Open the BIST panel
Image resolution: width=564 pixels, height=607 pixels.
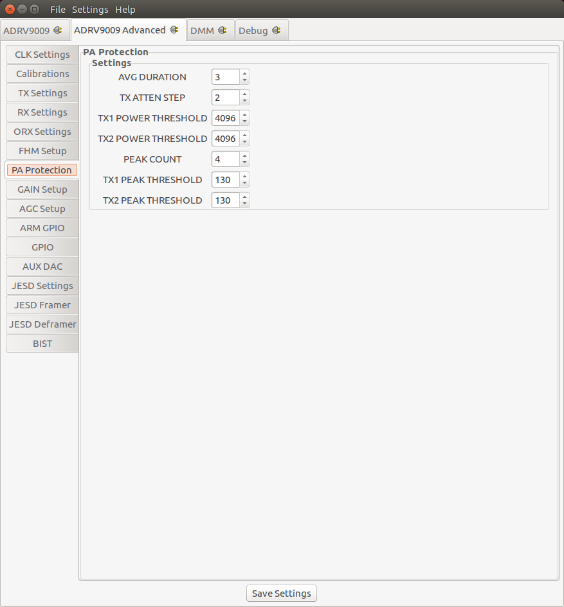click(x=42, y=343)
